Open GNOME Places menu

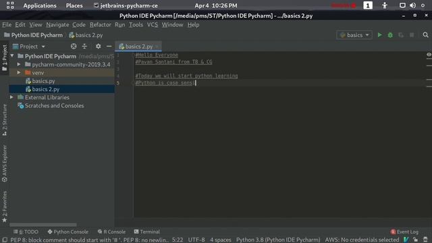pyautogui.click(x=74, y=5)
